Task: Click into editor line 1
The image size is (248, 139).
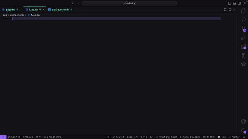Action: pyautogui.click(x=117, y=19)
